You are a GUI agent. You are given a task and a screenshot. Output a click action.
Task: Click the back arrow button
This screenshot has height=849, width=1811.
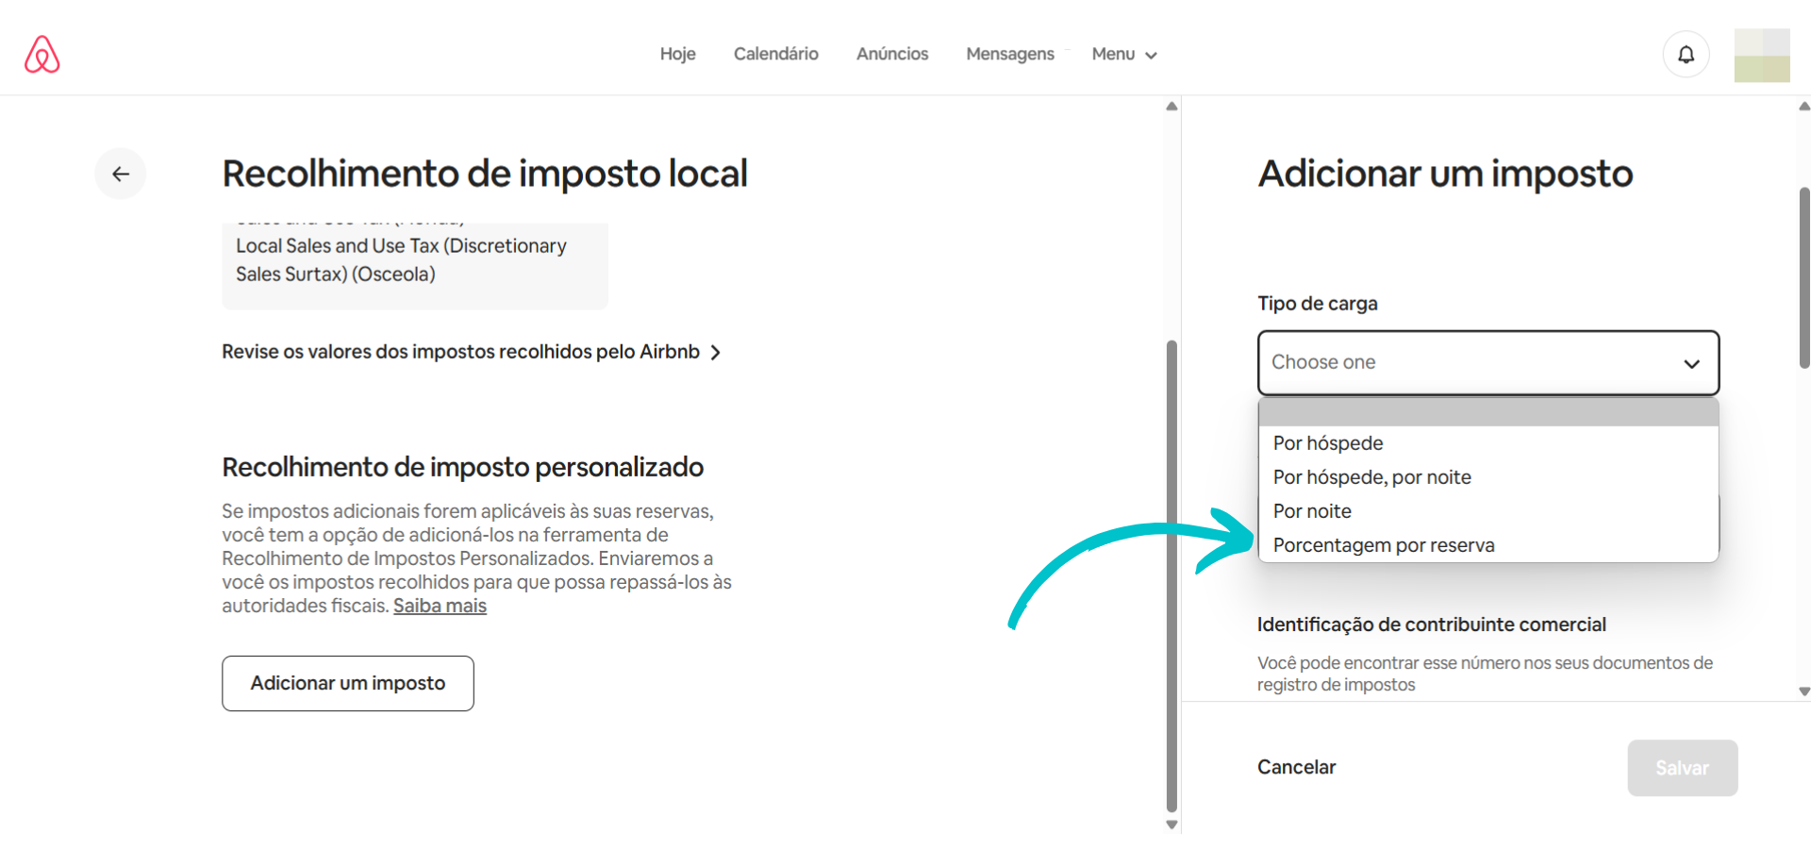[121, 174]
